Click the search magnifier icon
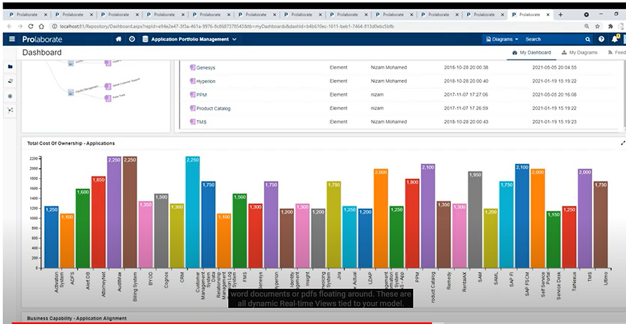This screenshot has height=324, width=626. coord(588,39)
